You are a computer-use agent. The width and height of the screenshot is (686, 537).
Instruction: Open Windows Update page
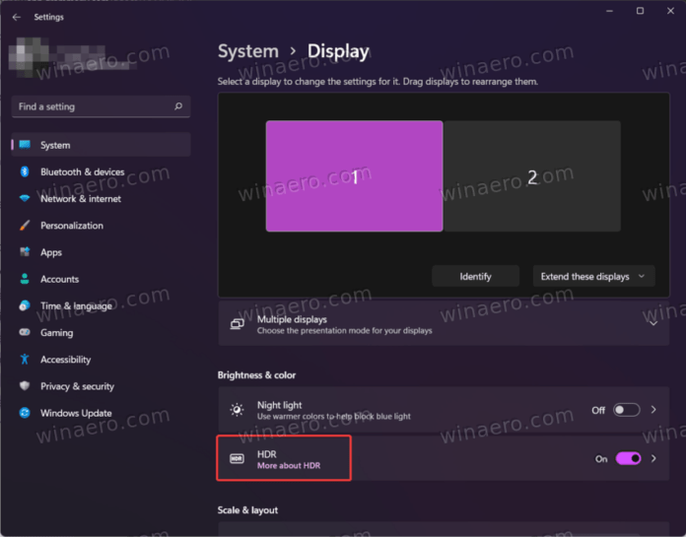click(x=101, y=413)
